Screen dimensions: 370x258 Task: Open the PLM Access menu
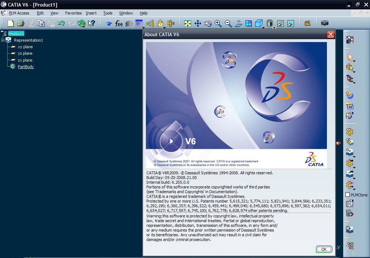pos(19,13)
